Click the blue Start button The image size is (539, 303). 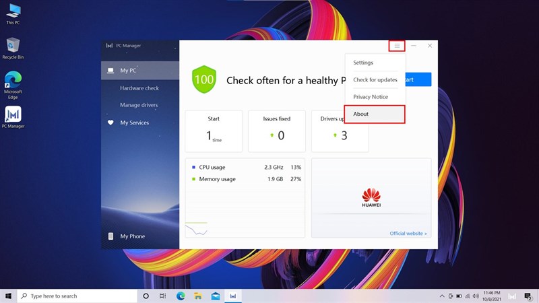(418, 79)
